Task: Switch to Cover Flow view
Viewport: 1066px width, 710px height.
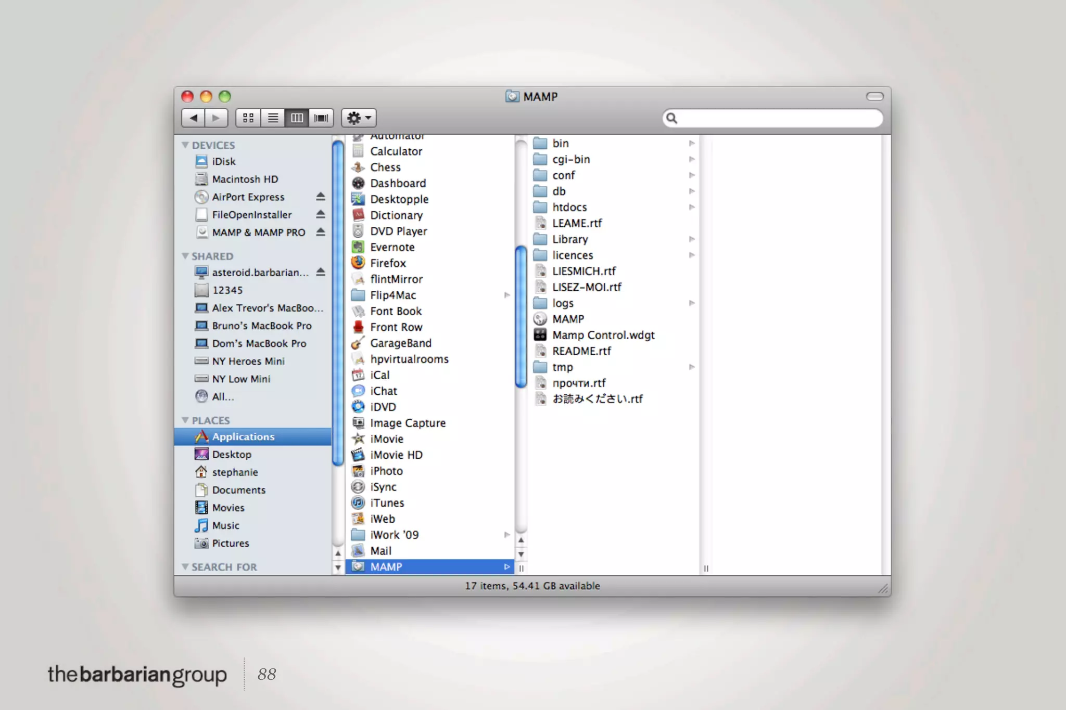Action: (x=321, y=118)
